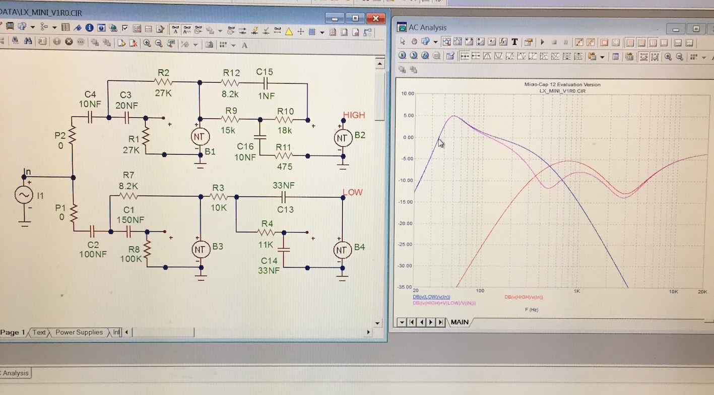The width and height of the screenshot is (714, 395).
Task: Click the X auto-scale round icon
Action: (402, 55)
